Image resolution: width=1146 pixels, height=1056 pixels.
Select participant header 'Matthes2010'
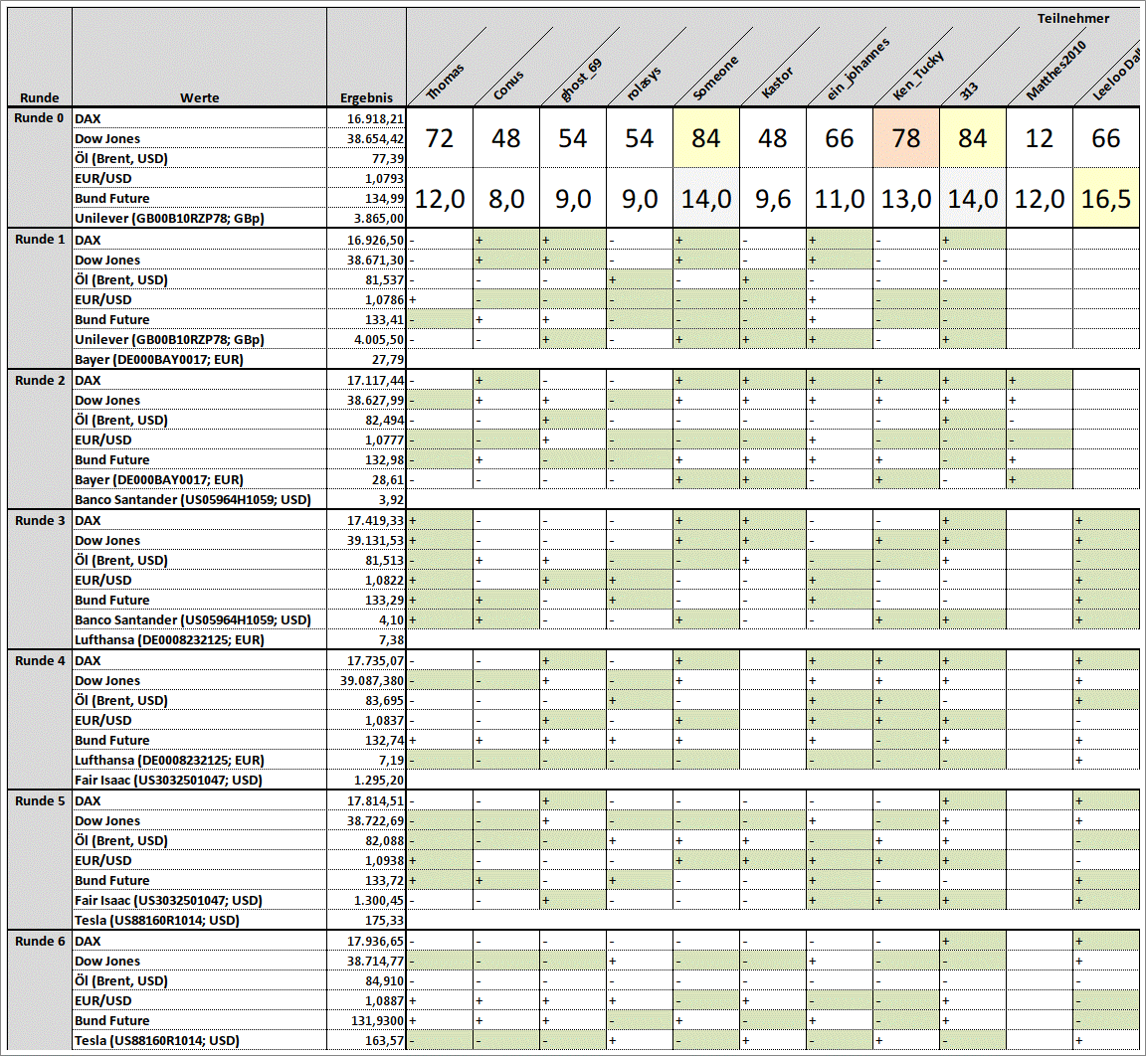click(1055, 71)
